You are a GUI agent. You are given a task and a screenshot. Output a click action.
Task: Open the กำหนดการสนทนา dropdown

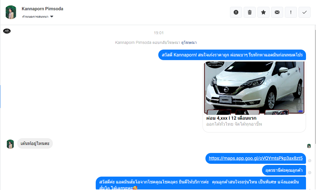point(38,17)
